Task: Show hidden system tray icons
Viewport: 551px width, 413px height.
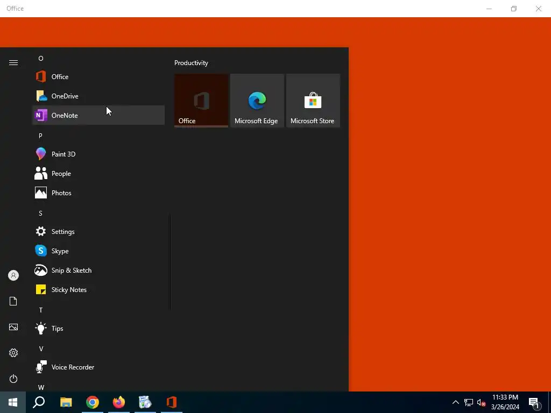Action: coord(455,402)
